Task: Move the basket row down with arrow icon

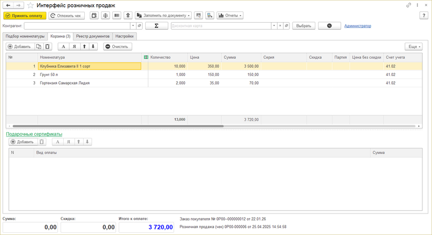Action: coord(93,47)
